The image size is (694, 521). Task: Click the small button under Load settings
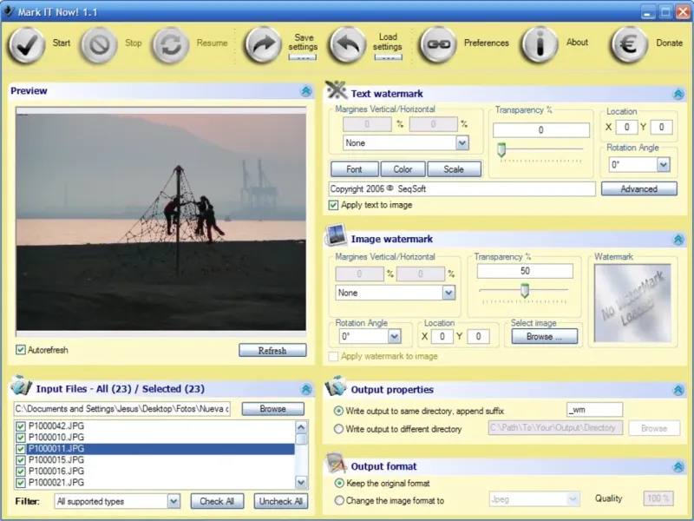tap(388, 57)
